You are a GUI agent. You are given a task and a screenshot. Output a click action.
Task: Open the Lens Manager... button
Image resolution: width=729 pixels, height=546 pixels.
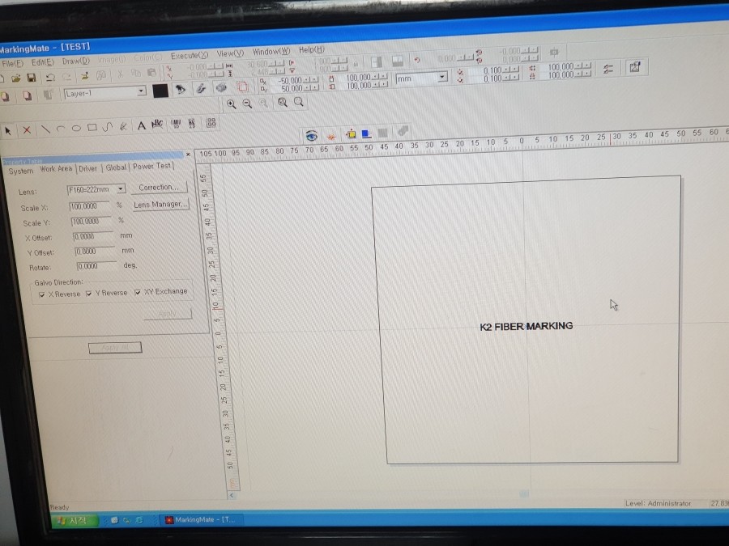click(x=160, y=205)
